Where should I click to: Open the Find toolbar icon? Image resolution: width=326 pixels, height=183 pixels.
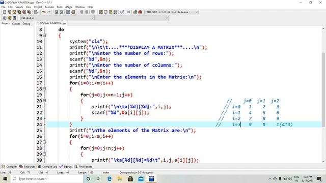(57, 12)
